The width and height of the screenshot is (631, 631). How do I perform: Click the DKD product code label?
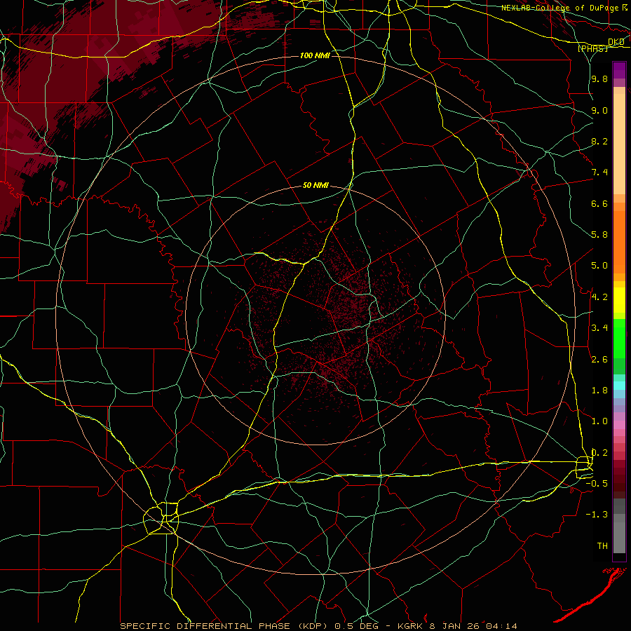tap(616, 42)
